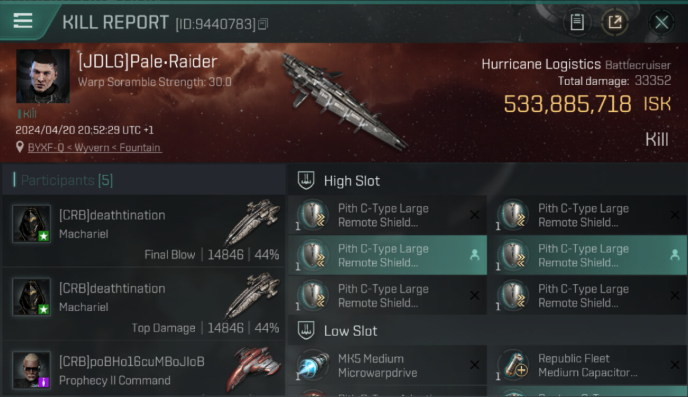
Task: Click the Low Slot section header icon
Action: click(x=306, y=331)
